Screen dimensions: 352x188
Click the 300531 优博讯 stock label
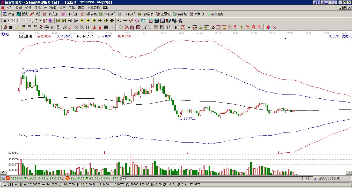point(340,36)
